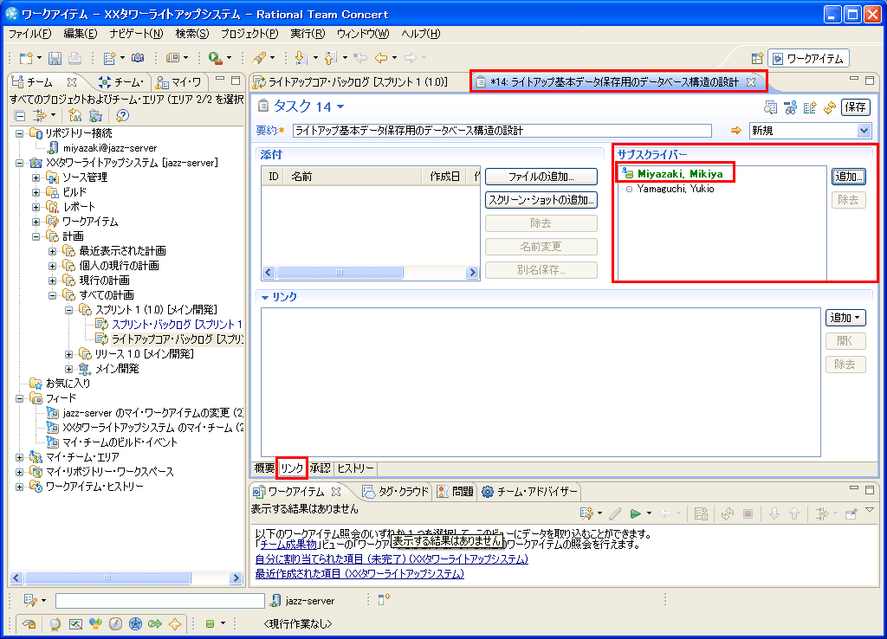Screen dimensions: 887x639
Task: Open the 最近作成された項目 query link
Action: pyautogui.click(x=359, y=574)
